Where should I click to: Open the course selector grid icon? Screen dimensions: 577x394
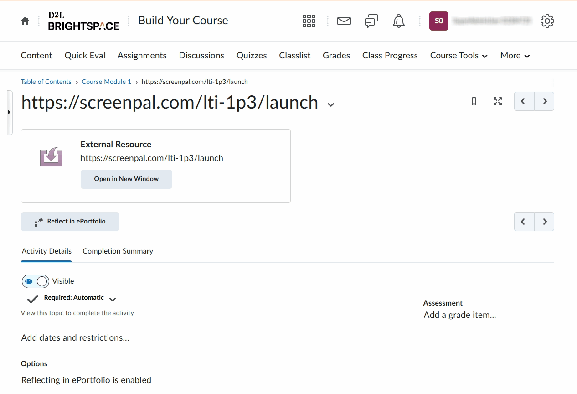coord(309,21)
